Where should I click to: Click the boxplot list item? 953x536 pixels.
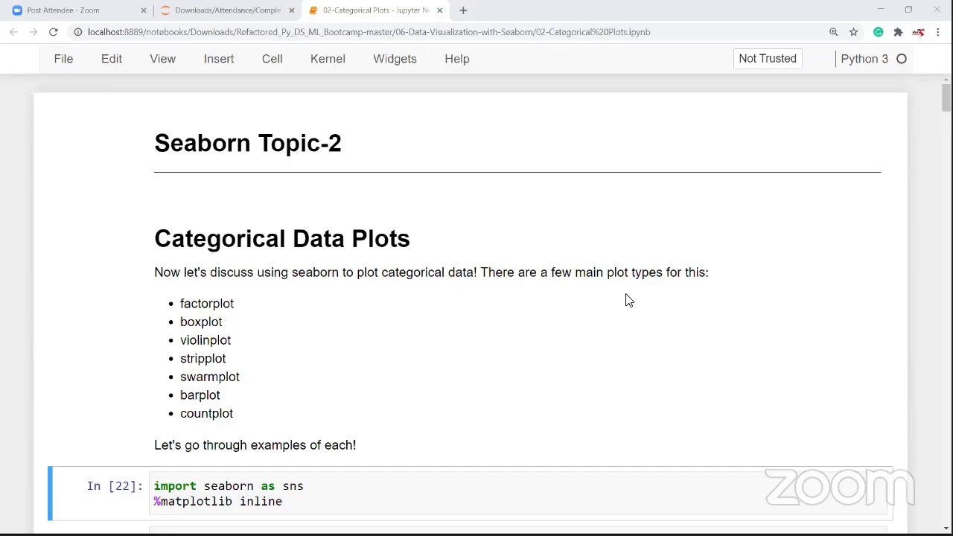point(201,322)
